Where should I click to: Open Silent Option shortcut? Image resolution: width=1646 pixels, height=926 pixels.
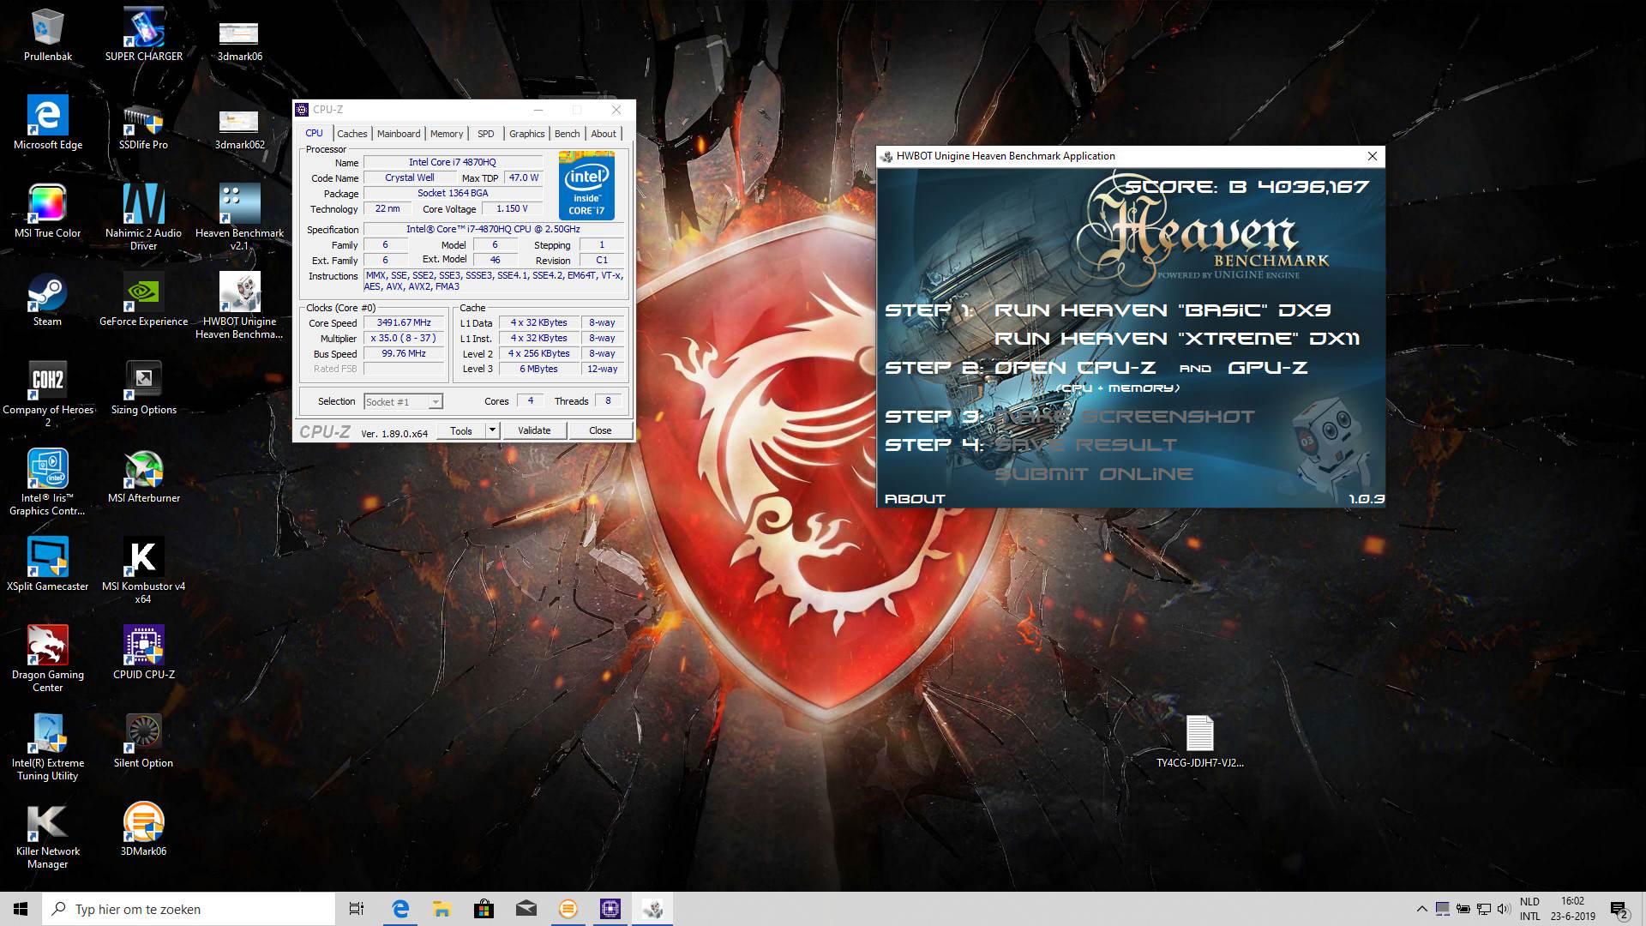(x=143, y=742)
